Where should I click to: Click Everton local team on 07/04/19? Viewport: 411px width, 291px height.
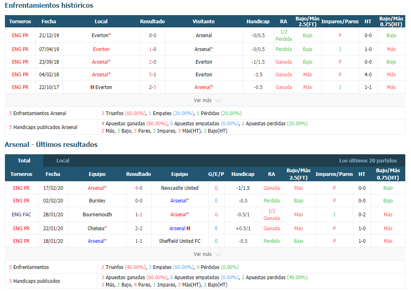pyautogui.click(x=101, y=49)
